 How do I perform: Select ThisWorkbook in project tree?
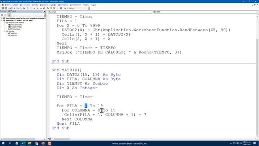pyautogui.click(x=16, y=29)
